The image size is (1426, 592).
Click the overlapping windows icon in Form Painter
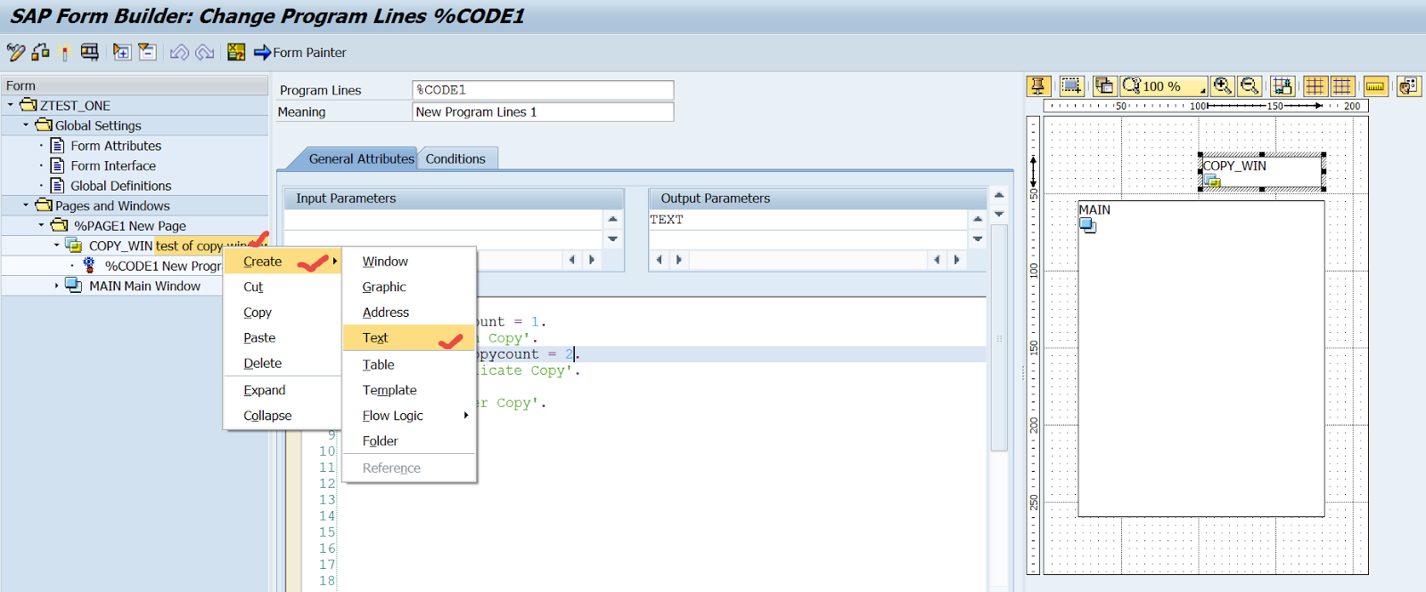coord(1104,86)
